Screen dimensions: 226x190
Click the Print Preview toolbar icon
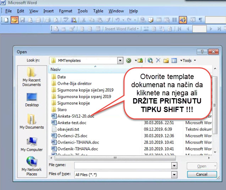coord(56,20)
